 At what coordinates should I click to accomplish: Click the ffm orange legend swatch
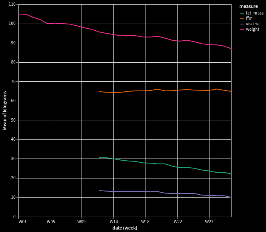(242, 19)
